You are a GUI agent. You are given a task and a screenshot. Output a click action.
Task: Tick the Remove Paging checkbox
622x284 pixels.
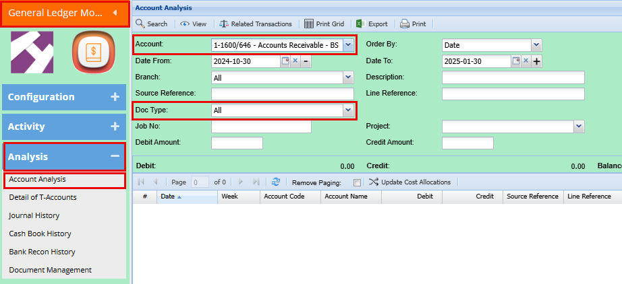pyautogui.click(x=357, y=183)
